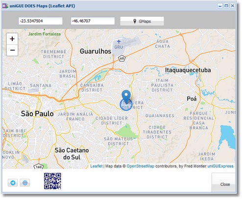Zoom out the map with minus button
Image resolution: width=242 pixels, height=199 pixels.
12,50
